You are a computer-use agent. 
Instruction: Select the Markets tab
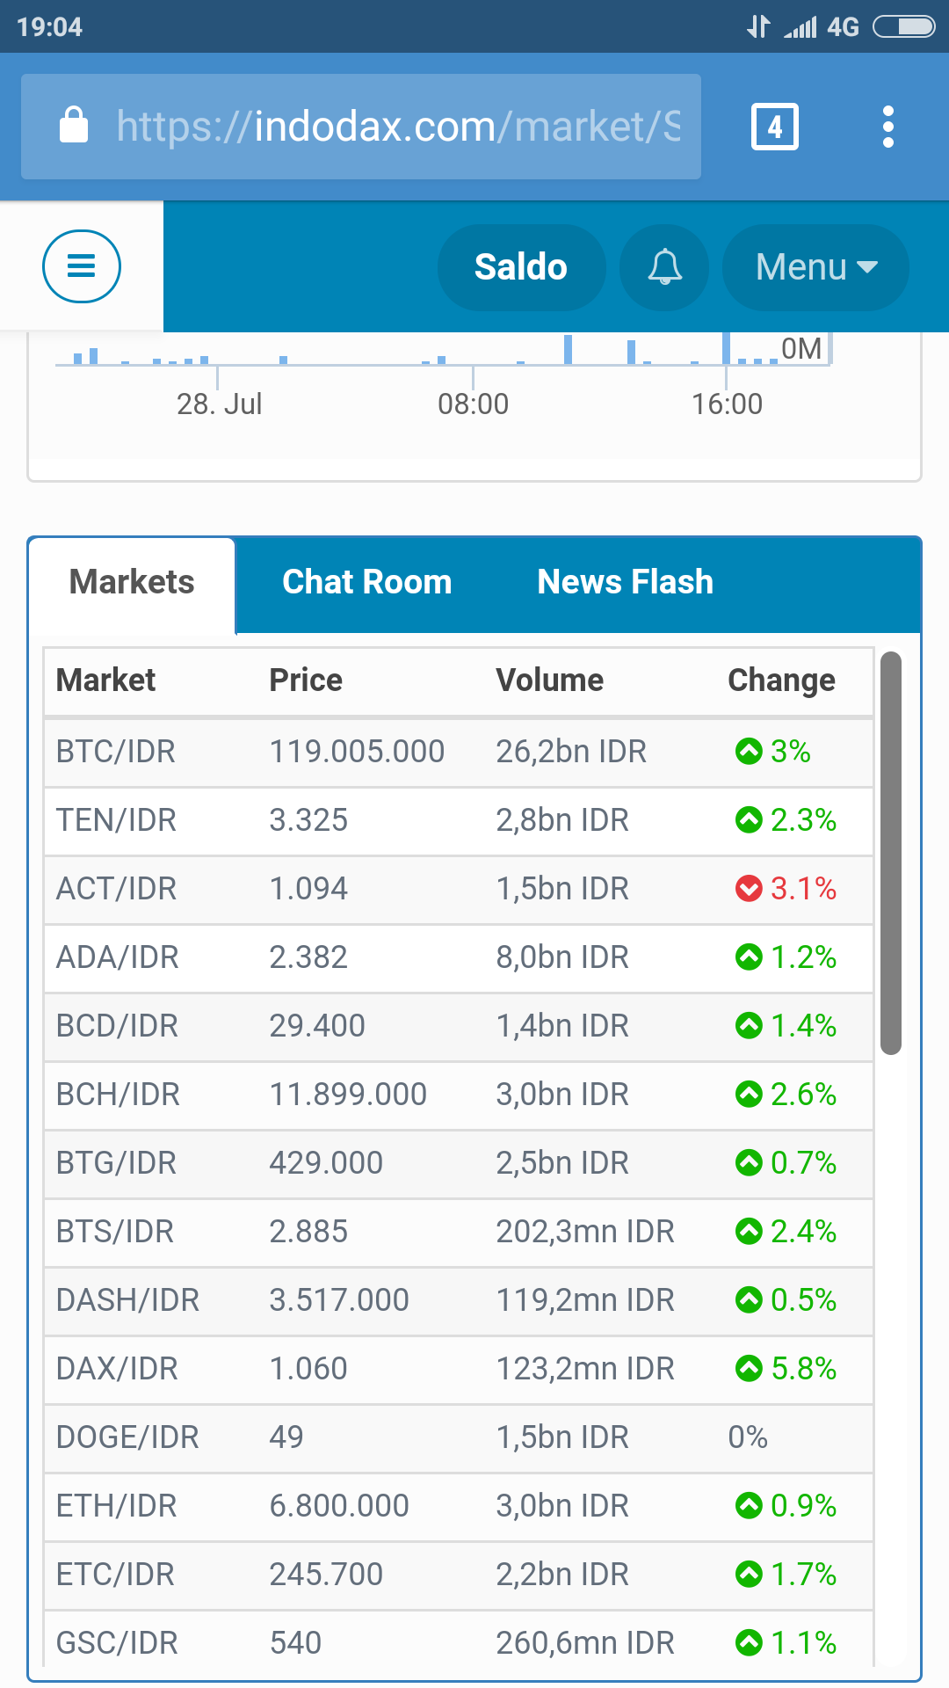point(132,582)
